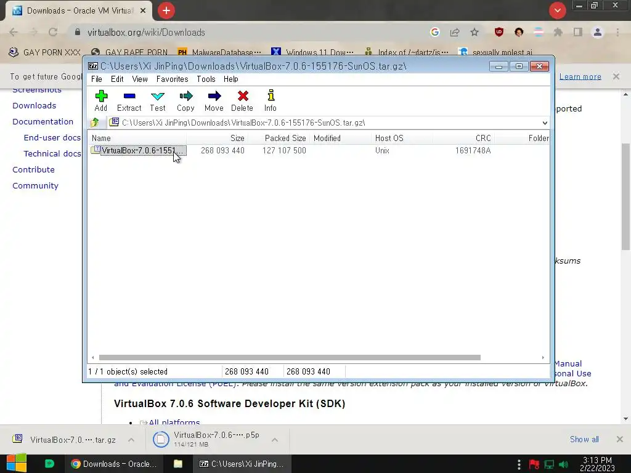Delete selected item with red X icon
The width and height of the screenshot is (631, 473).
pos(242,100)
